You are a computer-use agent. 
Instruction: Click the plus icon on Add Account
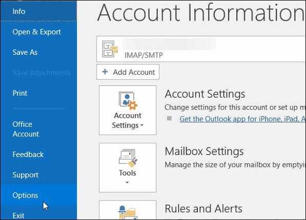[105, 72]
